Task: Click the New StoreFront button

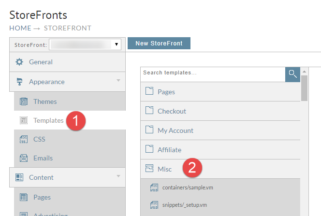Action: 159,43
